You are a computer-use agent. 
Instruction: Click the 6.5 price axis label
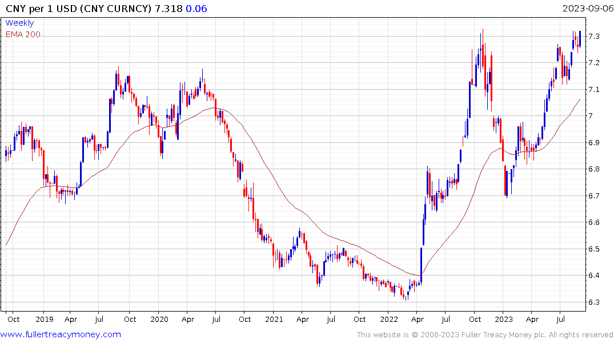[x=593, y=249]
